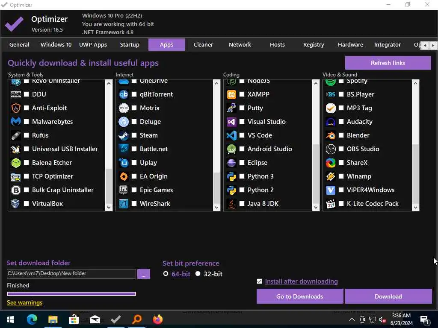Open Firefox from taskbar

click(x=157, y=319)
